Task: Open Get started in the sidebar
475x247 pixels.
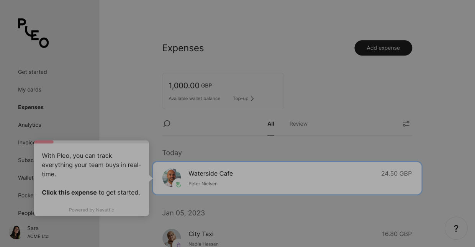Action: (x=33, y=72)
